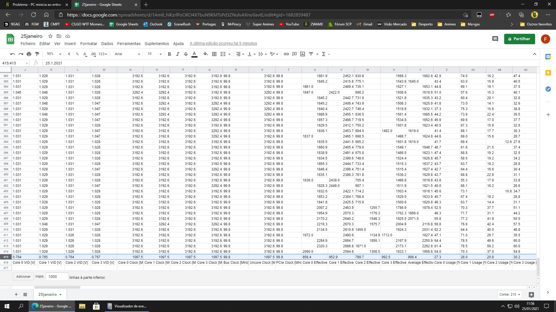Open the 25janeiro sheet tab
The image size is (556, 312).
tap(47, 294)
